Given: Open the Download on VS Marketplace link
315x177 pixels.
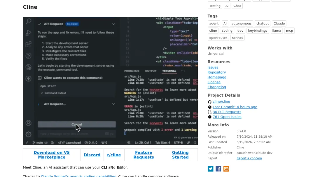Looking at the screenshot, I should (52, 155).
